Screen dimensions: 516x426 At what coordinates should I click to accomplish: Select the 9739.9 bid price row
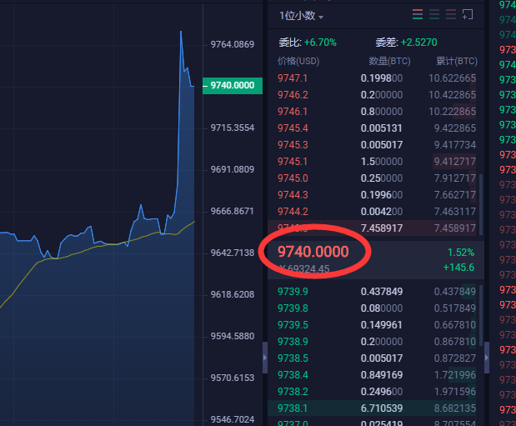tap(293, 291)
